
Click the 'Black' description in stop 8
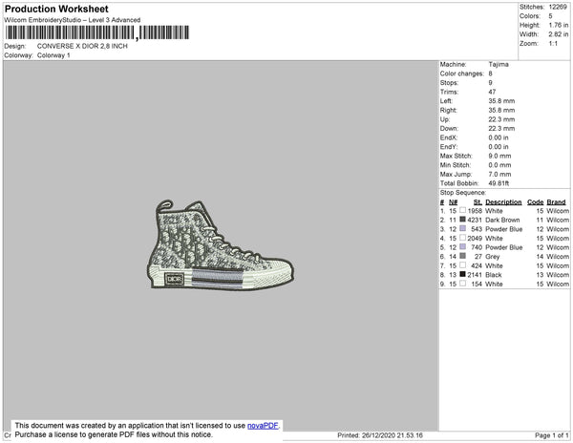[x=494, y=275]
